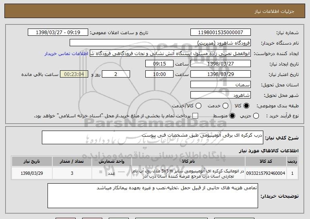Screen dimensions: 310x219
Task: Click the واحد شمارش column header
Action: [112, 162]
